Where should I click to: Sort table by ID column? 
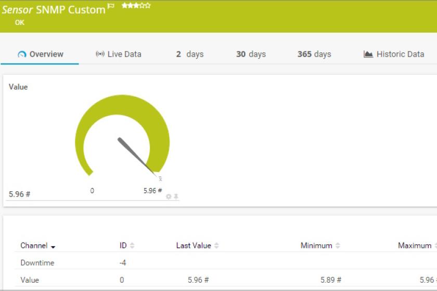click(x=127, y=246)
